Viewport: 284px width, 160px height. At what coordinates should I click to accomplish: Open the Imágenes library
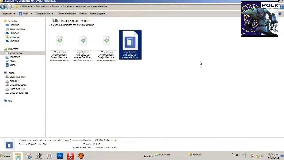point(13,57)
